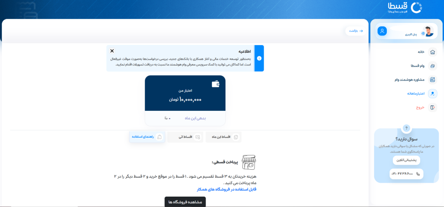Click the بدهی این ماه label

pos(195,118)
